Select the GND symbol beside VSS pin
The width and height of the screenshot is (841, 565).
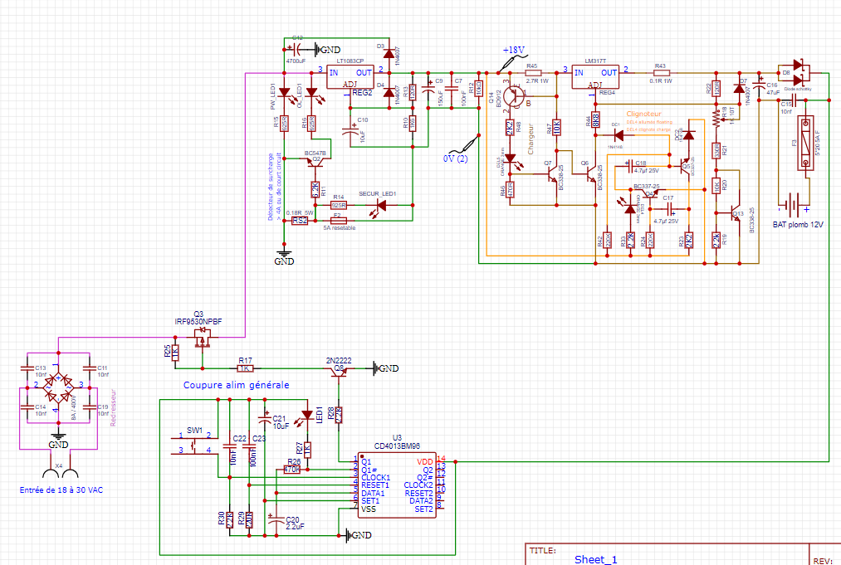(x=359, y=535)
